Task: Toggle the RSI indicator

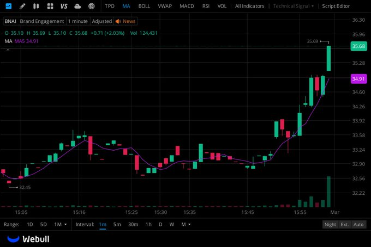Action: pos(206,6)
